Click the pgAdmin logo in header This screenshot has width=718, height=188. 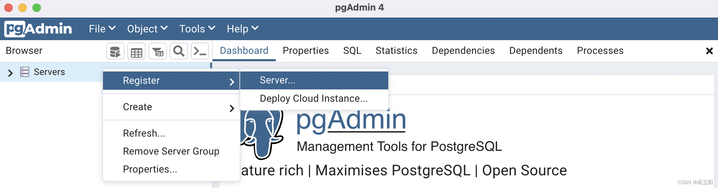[38, 29]
